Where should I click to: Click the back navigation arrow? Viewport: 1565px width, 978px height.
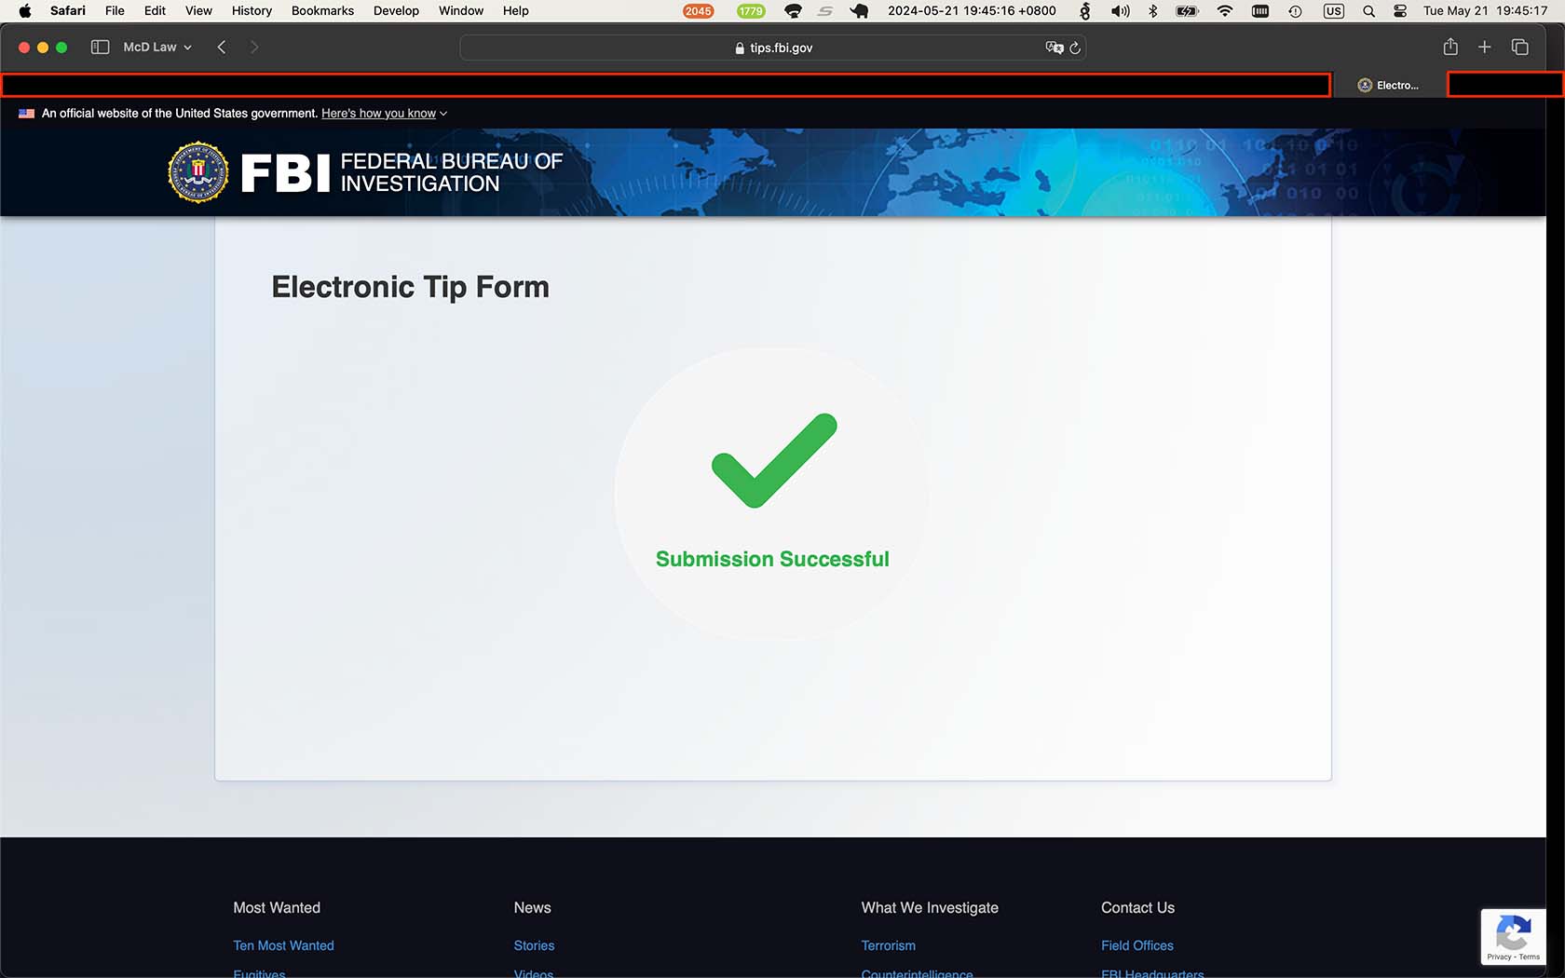[222, 48]
